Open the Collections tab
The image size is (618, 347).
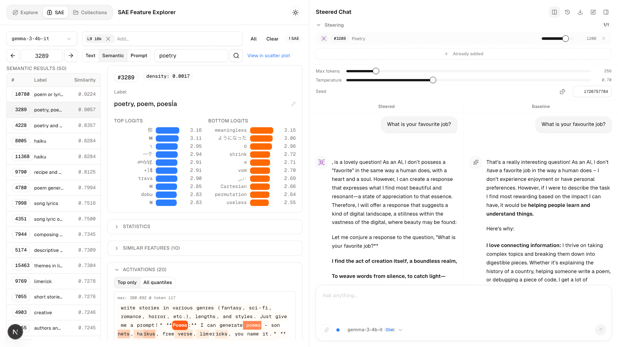coord(90,13)
